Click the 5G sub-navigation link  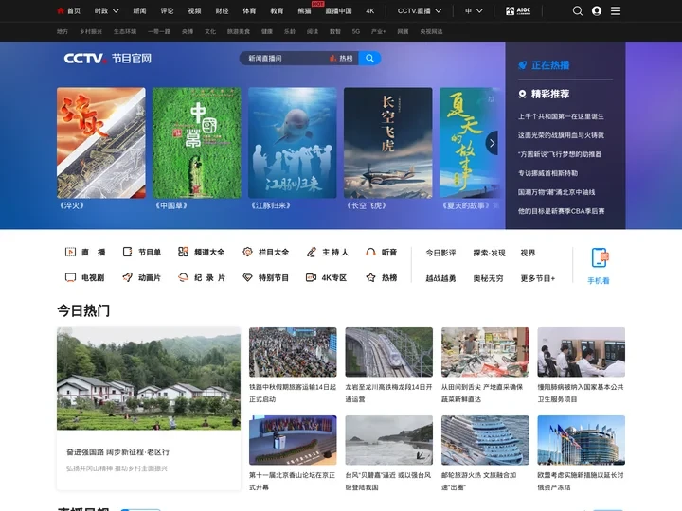coord(356,32)
